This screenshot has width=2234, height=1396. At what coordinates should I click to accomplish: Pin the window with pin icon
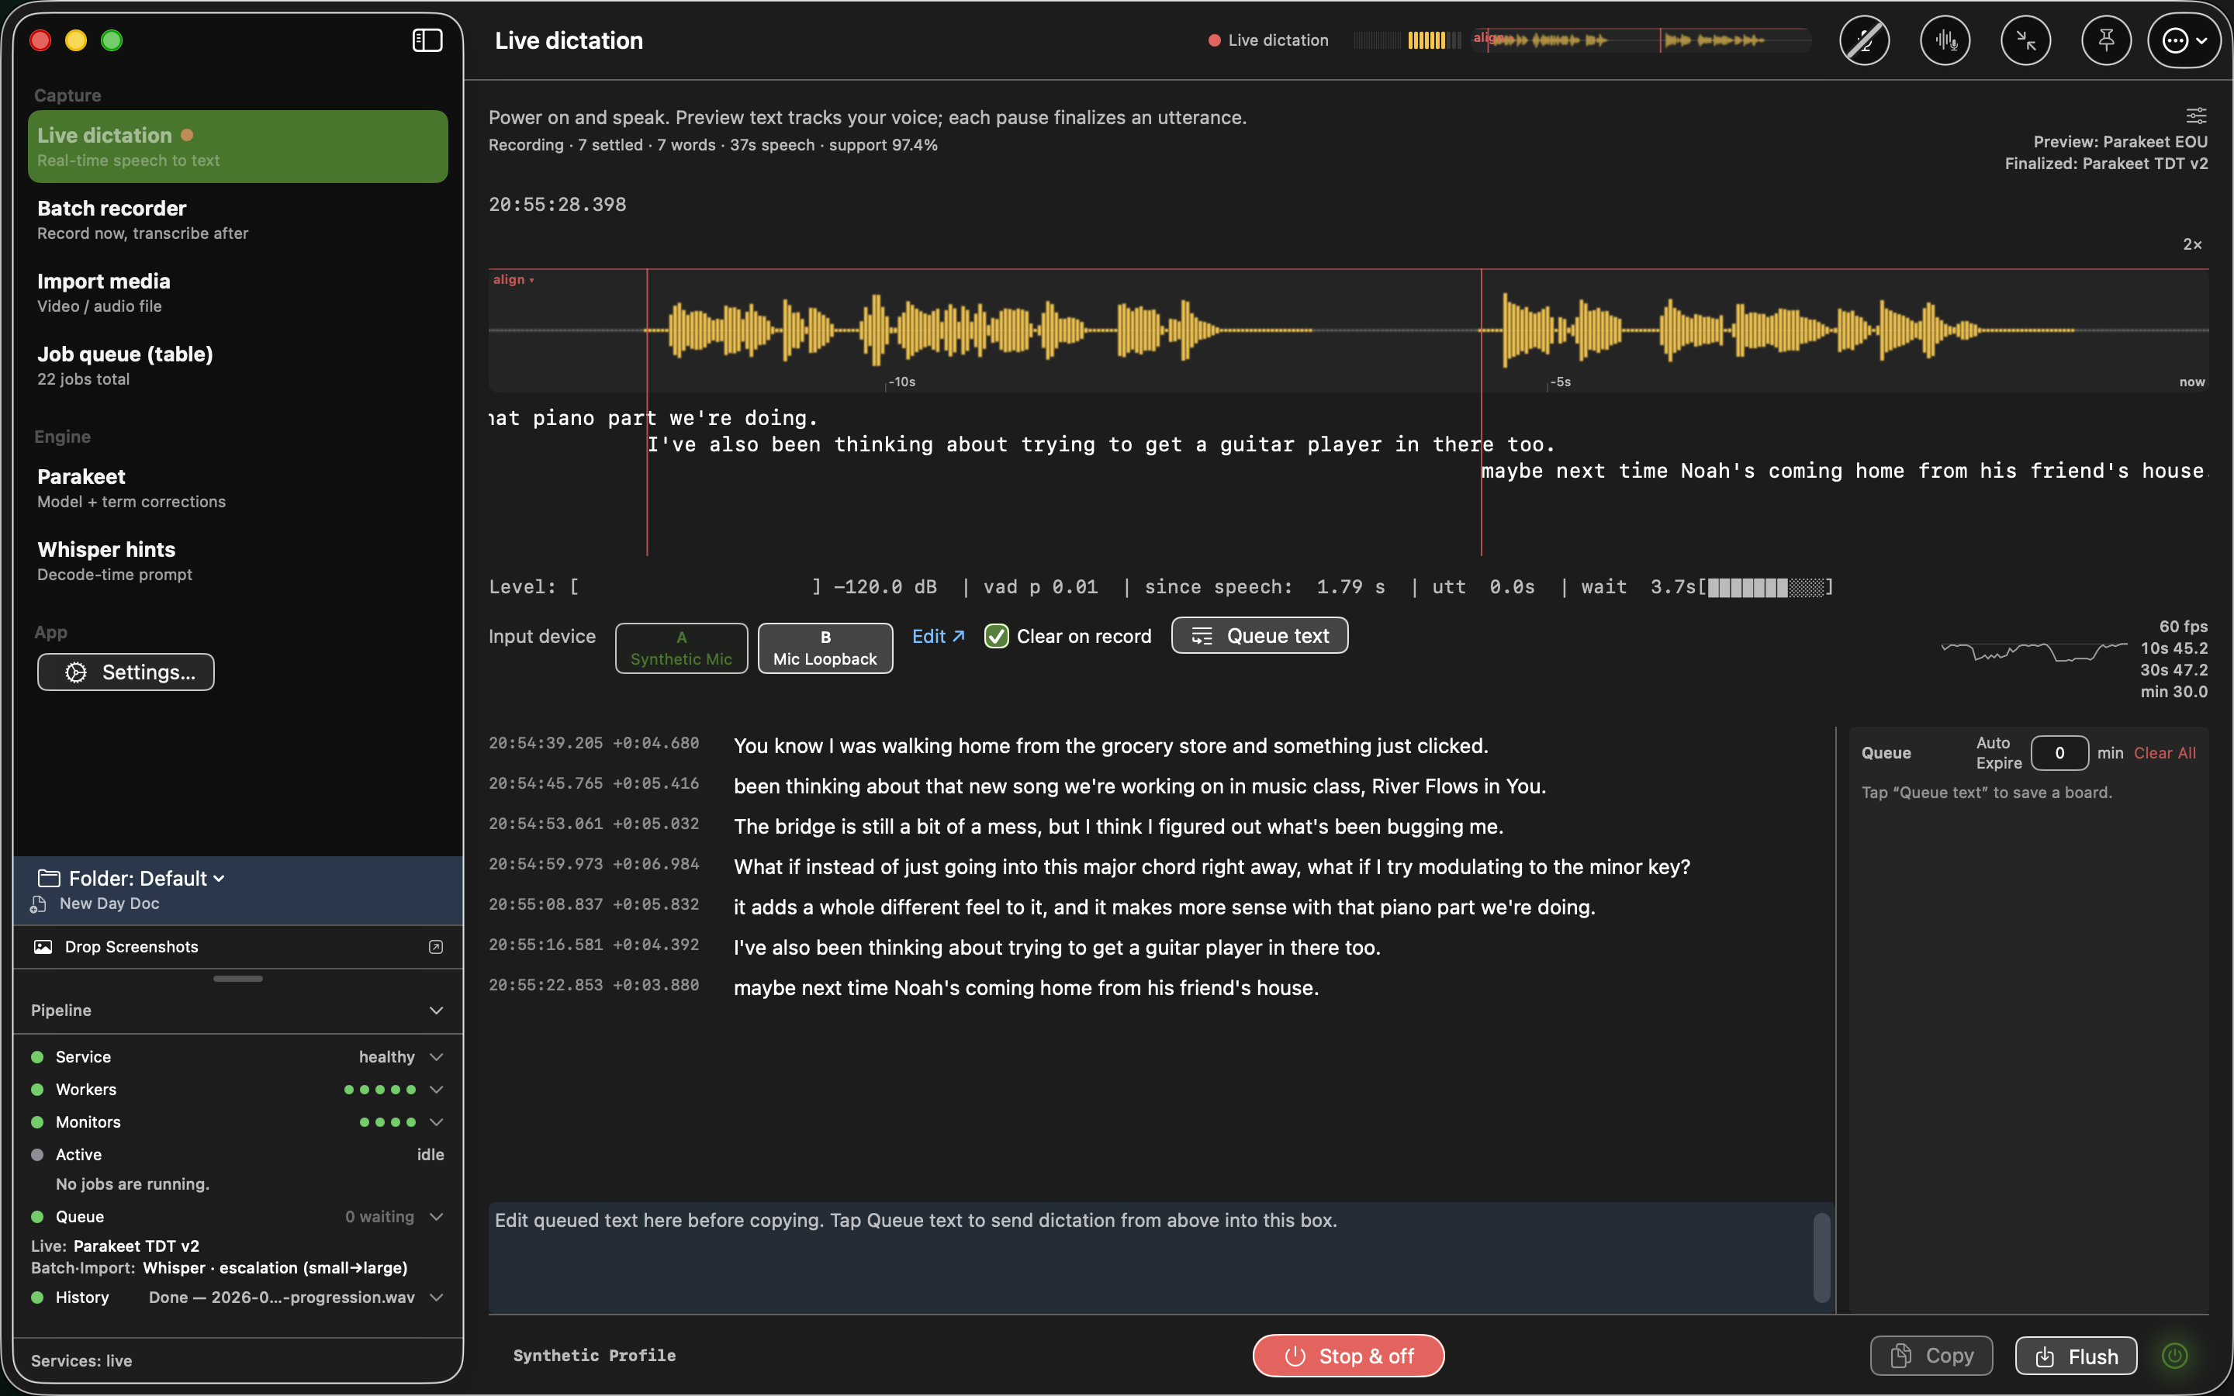pos(2106,40)
